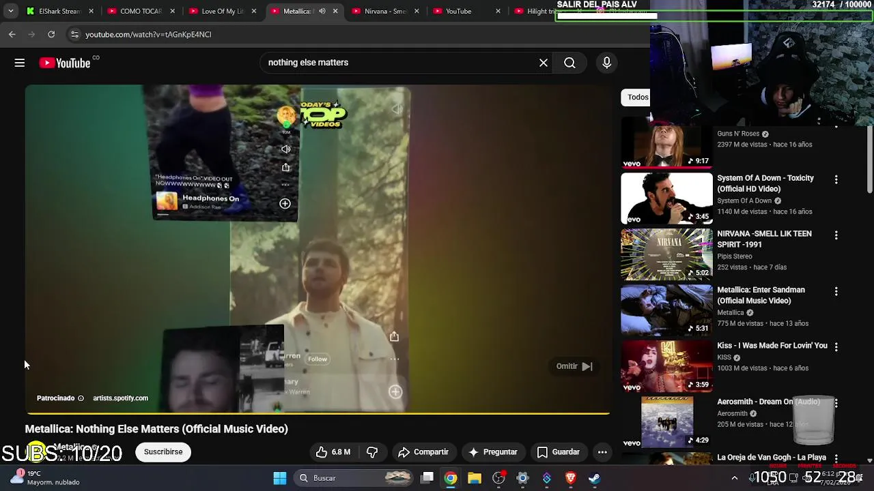Dislike the video with thumbs down
The image size is (874, 491).
click(x=372, y=452)
